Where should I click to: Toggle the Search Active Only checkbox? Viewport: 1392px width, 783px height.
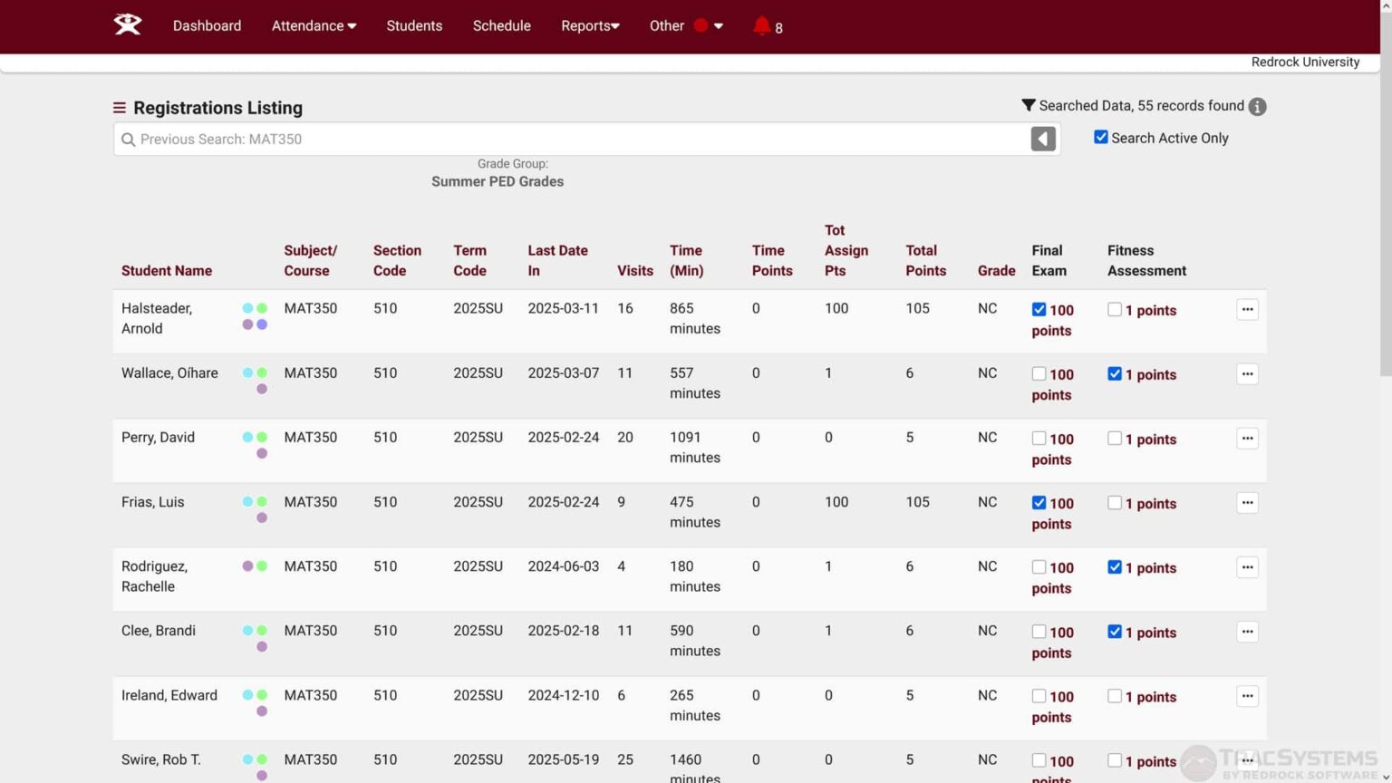click(1100, 138)
